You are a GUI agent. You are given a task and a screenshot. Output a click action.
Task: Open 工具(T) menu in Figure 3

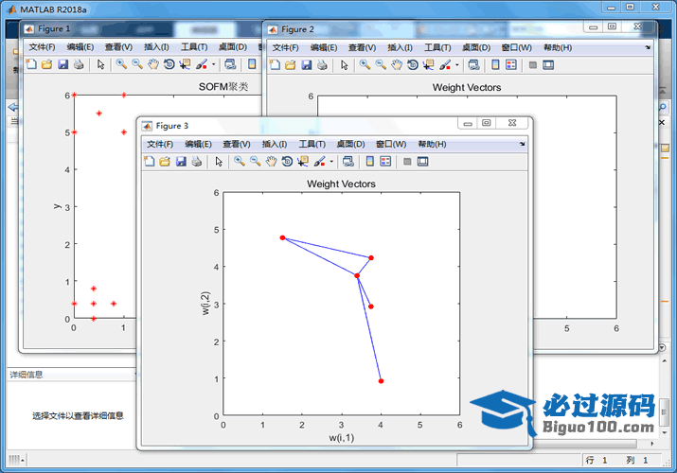(312, 144)
